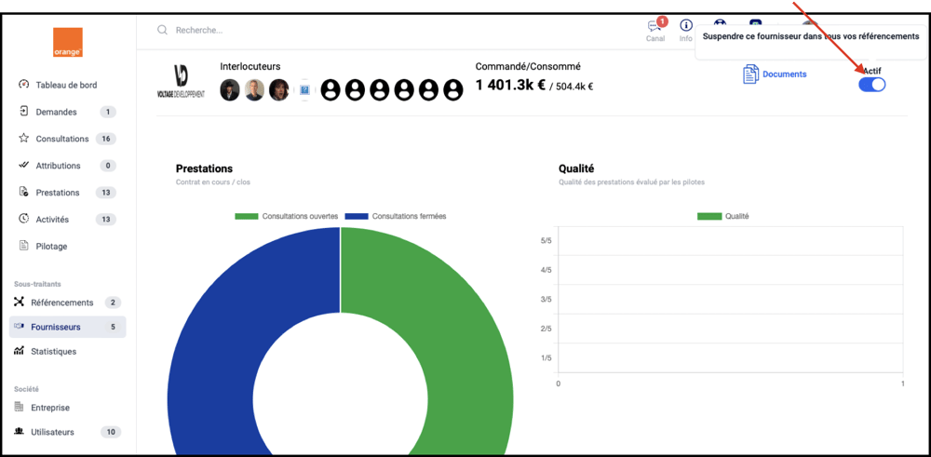Click the Demandes inbox-arrow icon
Viewport: 931px width, 457px height.
point(24,112)
